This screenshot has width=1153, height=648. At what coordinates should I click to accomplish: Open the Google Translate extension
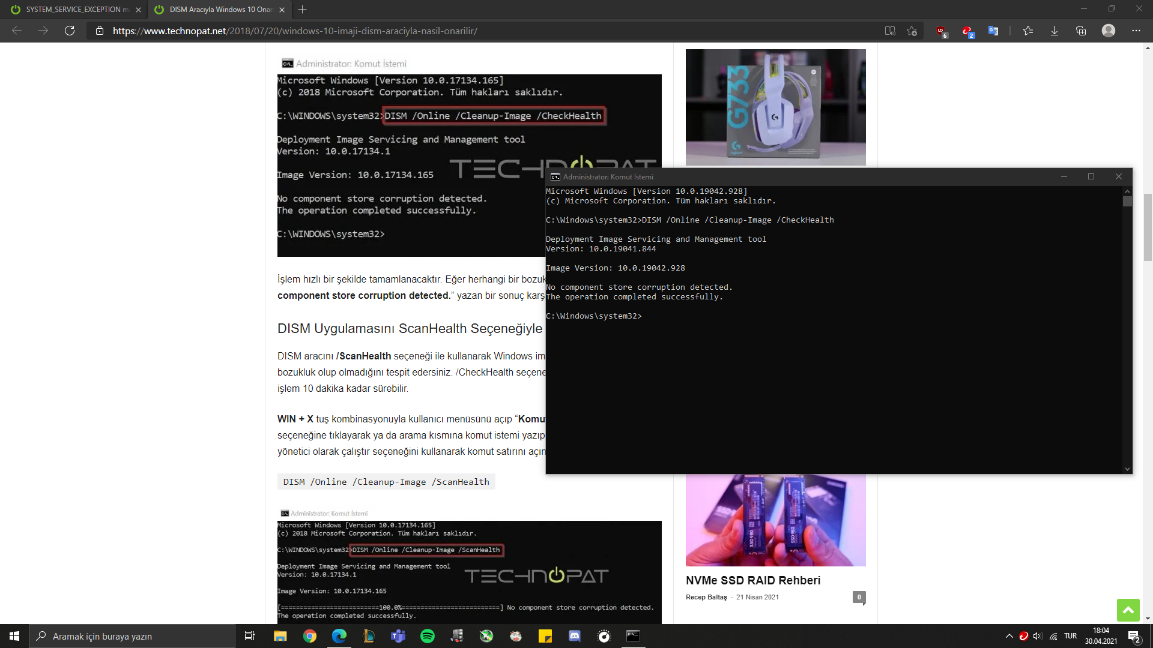tap(993, 31)
